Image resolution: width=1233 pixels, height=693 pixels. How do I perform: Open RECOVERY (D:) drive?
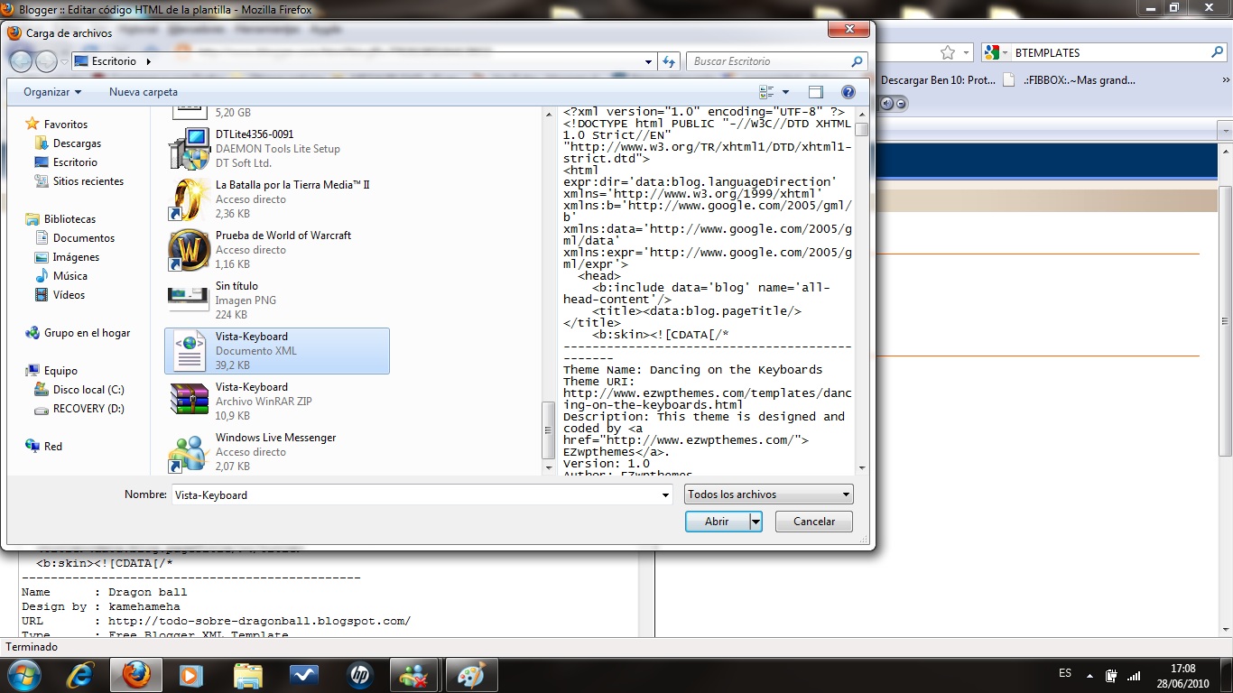(x=88, y=409)
